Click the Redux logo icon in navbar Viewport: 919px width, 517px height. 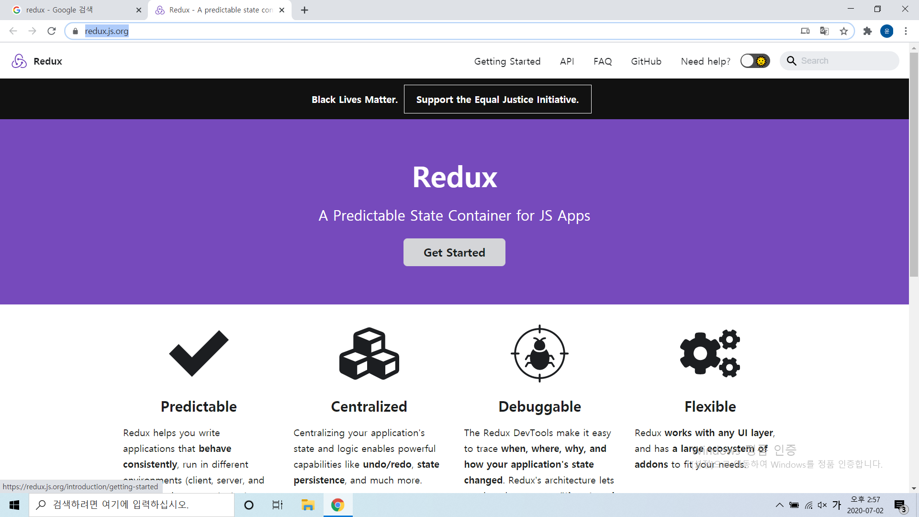tap(19, 61)
